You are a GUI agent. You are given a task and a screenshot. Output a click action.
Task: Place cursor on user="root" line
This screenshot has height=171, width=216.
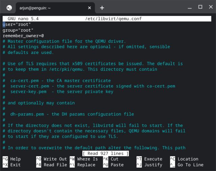tap(17, 25)
